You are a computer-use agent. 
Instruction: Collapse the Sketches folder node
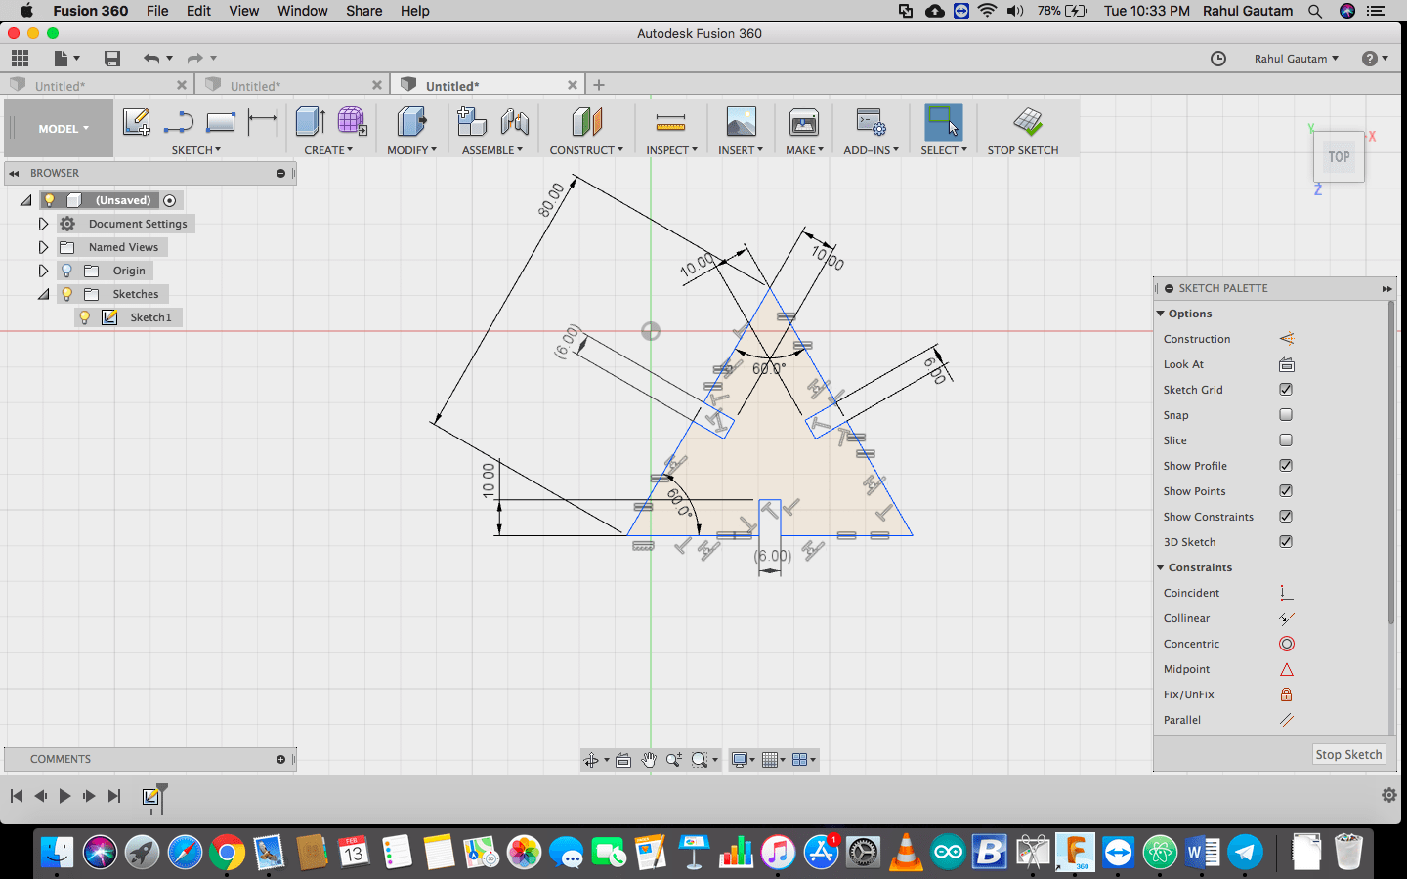(x=43, y=294)
